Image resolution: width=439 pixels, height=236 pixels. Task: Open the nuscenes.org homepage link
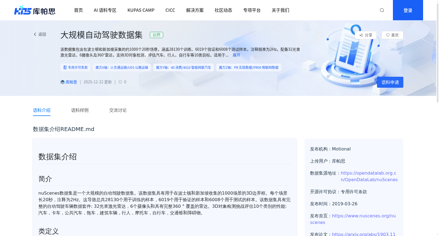coord(353,219)
